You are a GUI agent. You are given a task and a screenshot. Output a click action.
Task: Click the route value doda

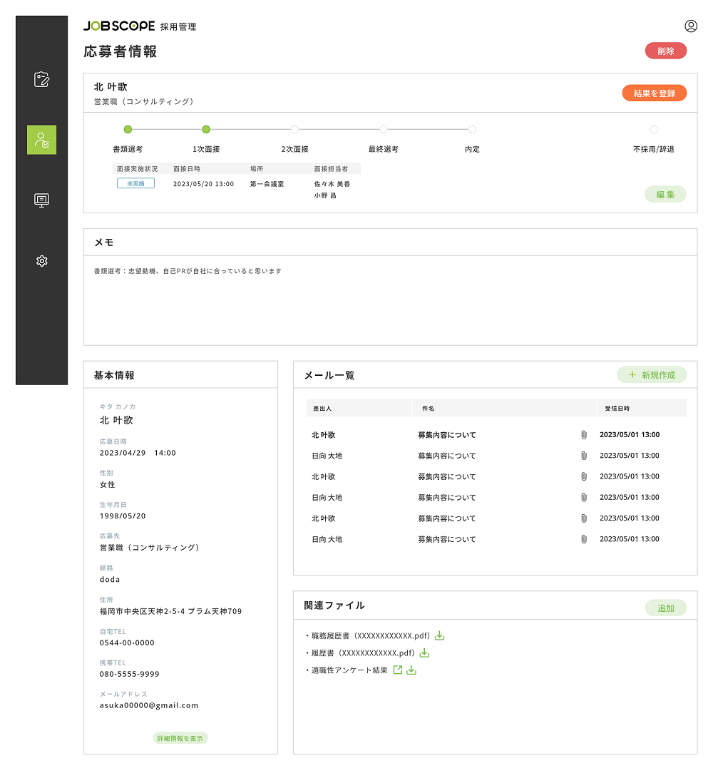tap(109, 579)
